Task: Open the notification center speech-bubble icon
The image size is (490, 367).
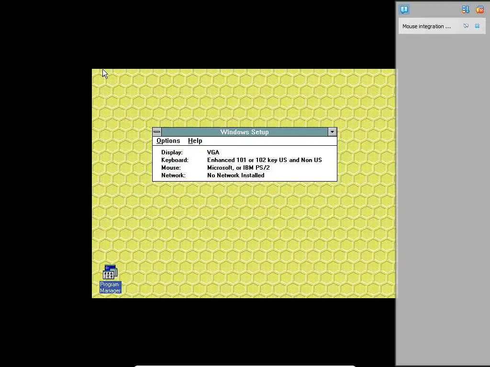Action: click(404, 10)
